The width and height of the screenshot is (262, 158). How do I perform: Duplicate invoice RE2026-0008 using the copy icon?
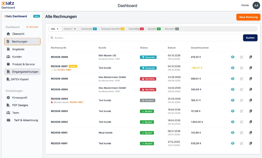pyautogui.click(x=251, y=57)
